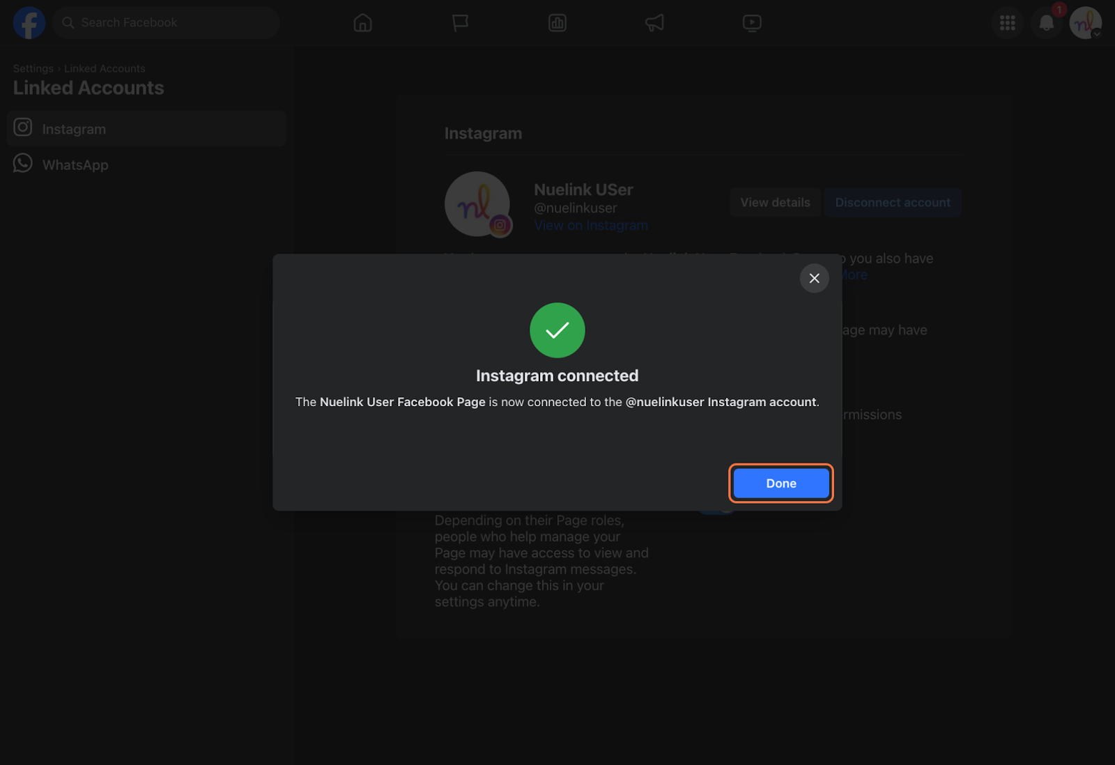Click the Facebook logo icon
This screenshot has height=765, width=1115.
(x=29, y=23)
